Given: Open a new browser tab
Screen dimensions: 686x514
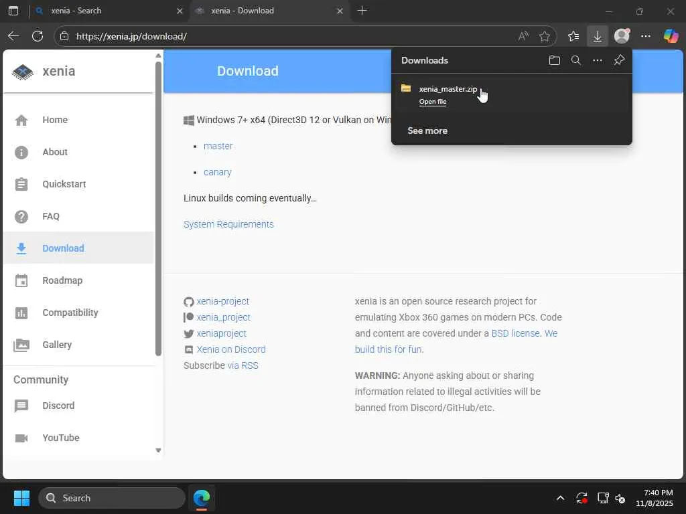Looking at the screenshot, I should (362, 11).
